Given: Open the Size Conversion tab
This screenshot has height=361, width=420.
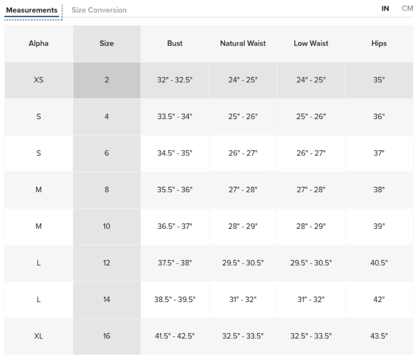Looking at the screenshot, I should coord(99,10).
